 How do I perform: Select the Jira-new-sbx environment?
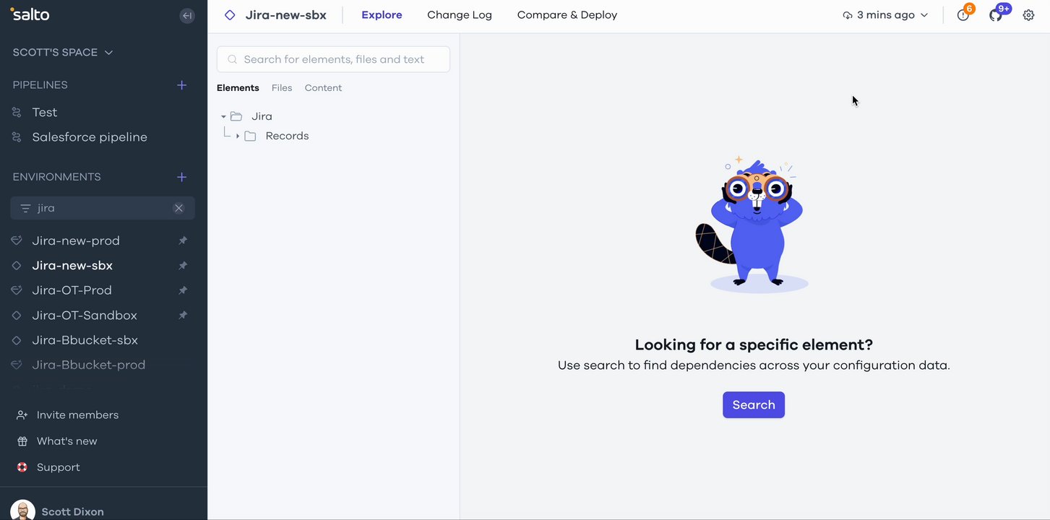72,266
